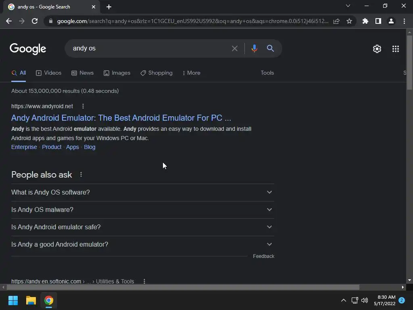Open options for softonic.com result

(144, 281)
